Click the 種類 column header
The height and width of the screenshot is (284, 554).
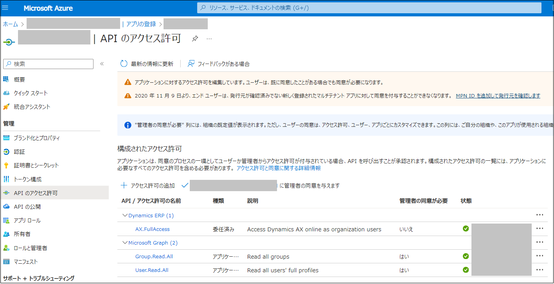coord(218,201)
